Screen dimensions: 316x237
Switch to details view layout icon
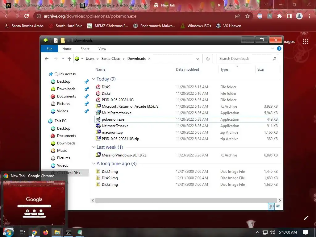[271, 206]
